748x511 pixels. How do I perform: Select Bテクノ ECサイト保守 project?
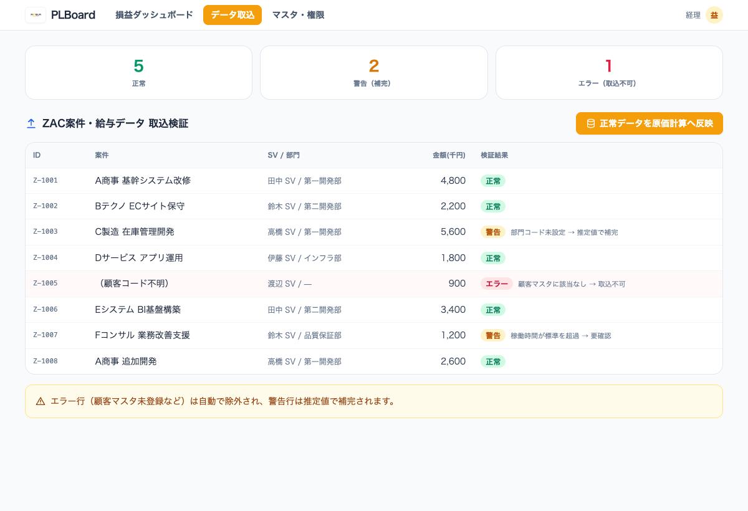click(x=140, y=206)
